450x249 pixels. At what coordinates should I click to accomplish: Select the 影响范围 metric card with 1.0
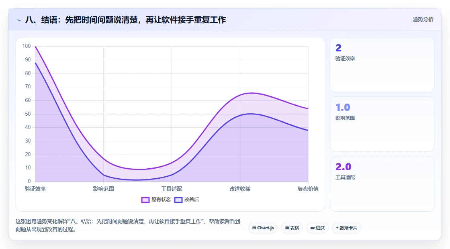coord(382,124)
